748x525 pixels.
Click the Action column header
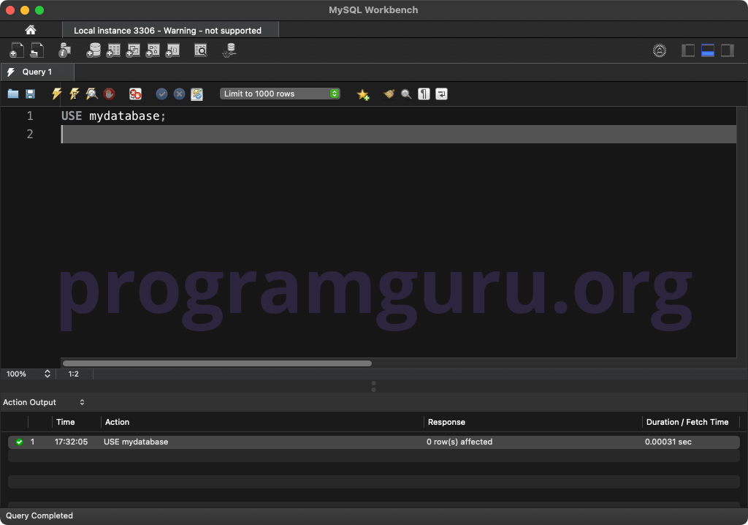[x=117, y=422]
